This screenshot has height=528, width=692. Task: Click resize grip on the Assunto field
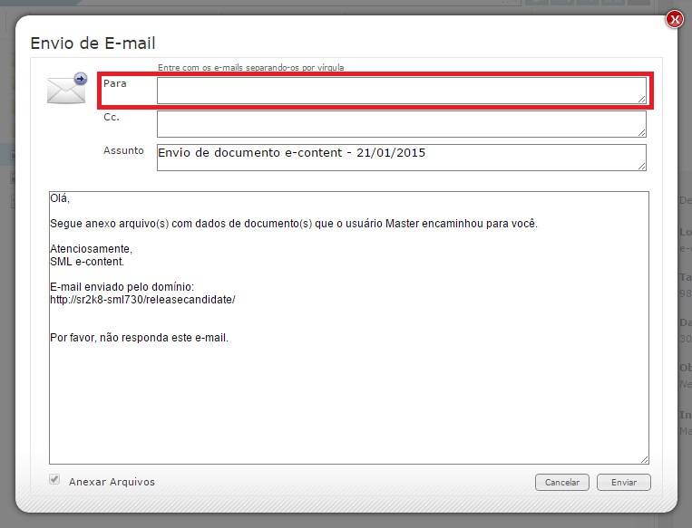click(x=642, y=166)
